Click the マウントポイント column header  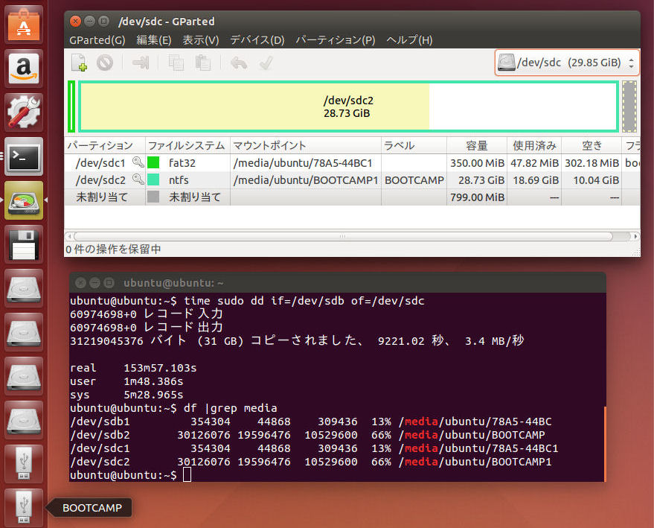coord(306,145)
